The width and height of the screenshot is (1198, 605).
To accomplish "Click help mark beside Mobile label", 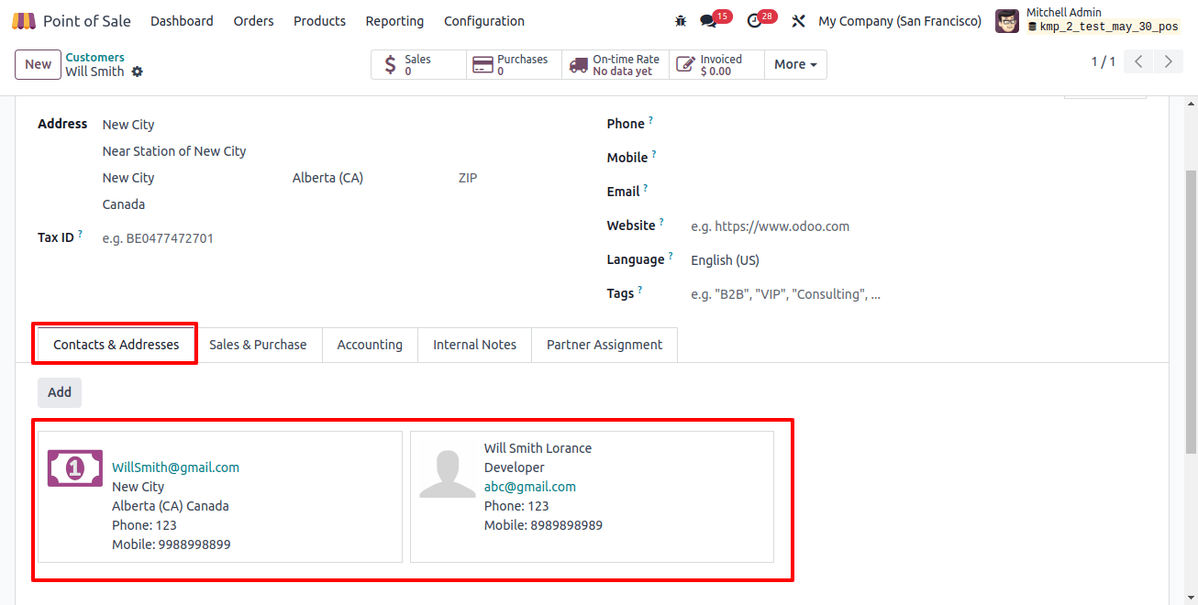I will (x=654, y=154).
